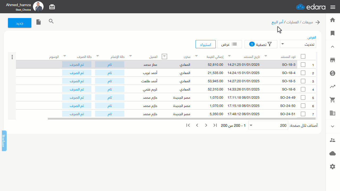Tick the checkbox for row SO-24-49
Image resolution: width=340 pixels, height=191 pixels.
pyautogui.click(x=303, y=98)
